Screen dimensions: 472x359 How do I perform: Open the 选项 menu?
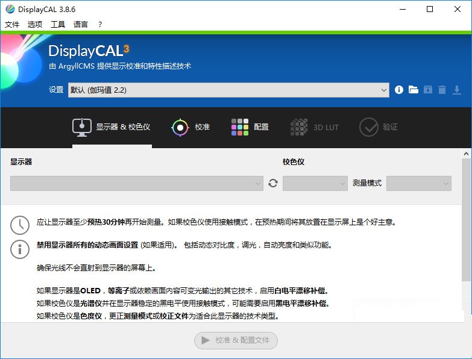coord(35,24)
